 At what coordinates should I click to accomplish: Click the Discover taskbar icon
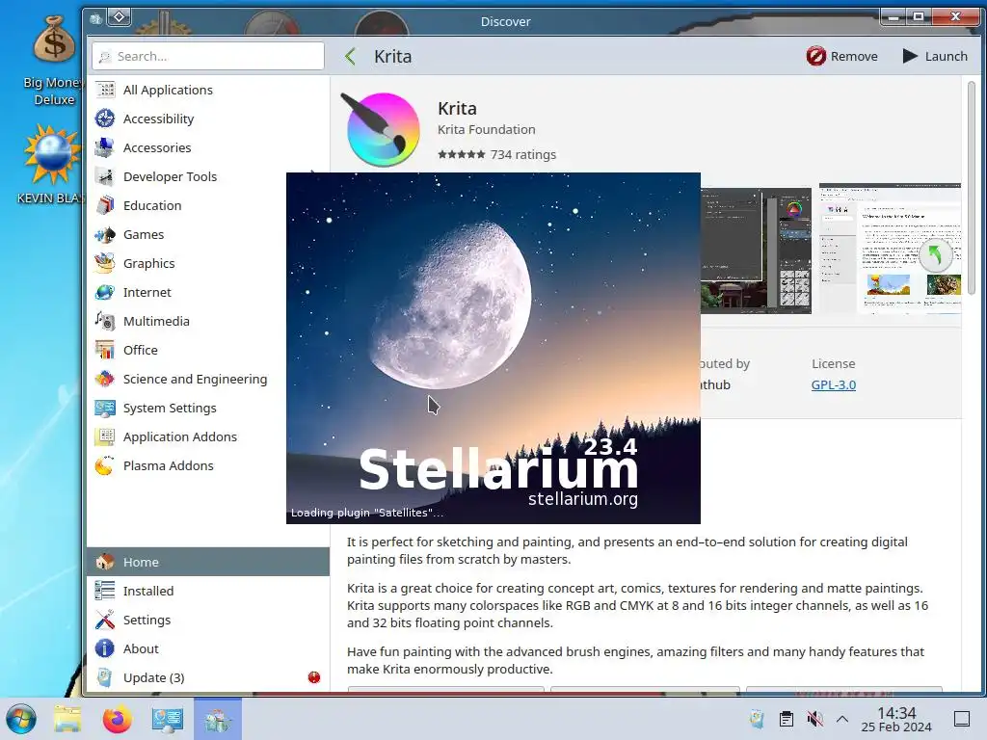click(x=218, y=719)
